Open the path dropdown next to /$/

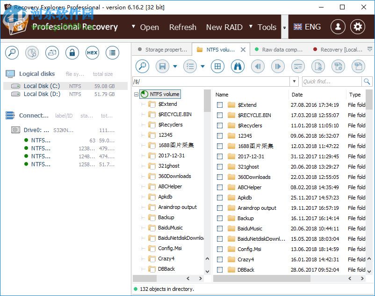[x=295, y=81]
